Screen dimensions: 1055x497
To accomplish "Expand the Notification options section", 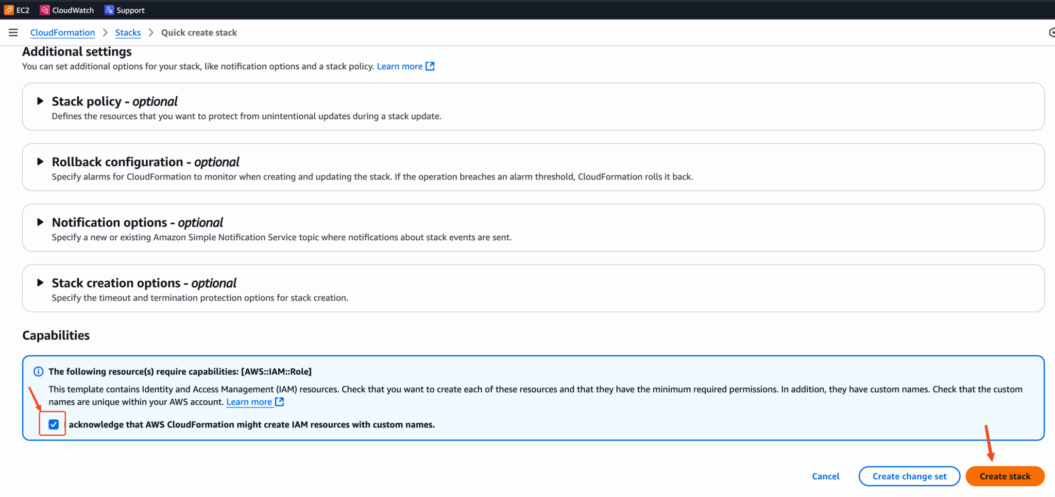I will point(40,222).
